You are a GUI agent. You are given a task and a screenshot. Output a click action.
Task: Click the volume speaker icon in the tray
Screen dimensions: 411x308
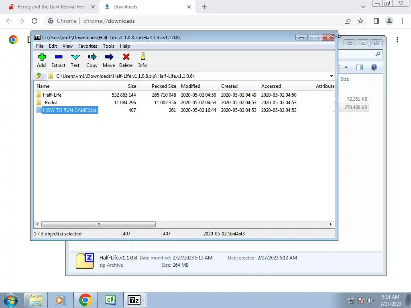370,300
